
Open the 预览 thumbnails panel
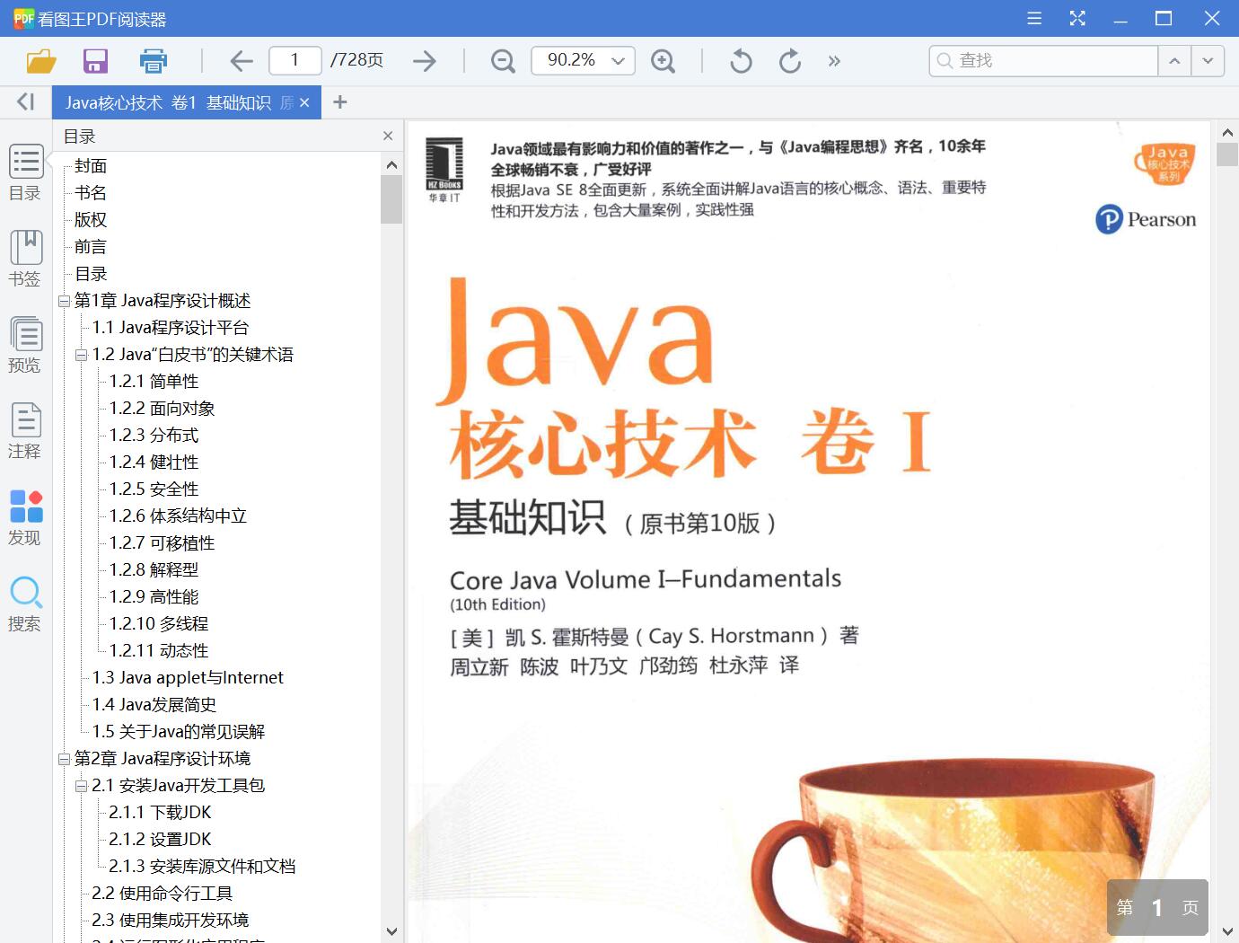tap(25, 345)
